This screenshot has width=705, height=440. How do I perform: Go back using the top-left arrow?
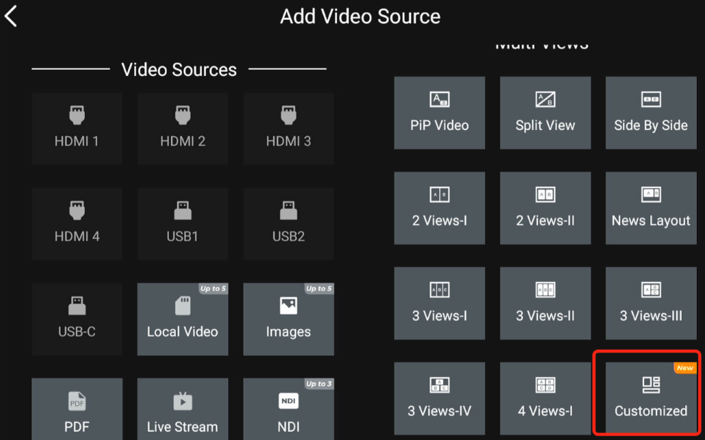coord(12,16)
